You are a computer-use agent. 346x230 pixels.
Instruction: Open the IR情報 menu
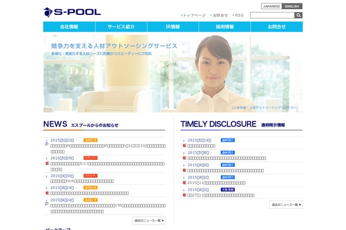tap(173, 27)
